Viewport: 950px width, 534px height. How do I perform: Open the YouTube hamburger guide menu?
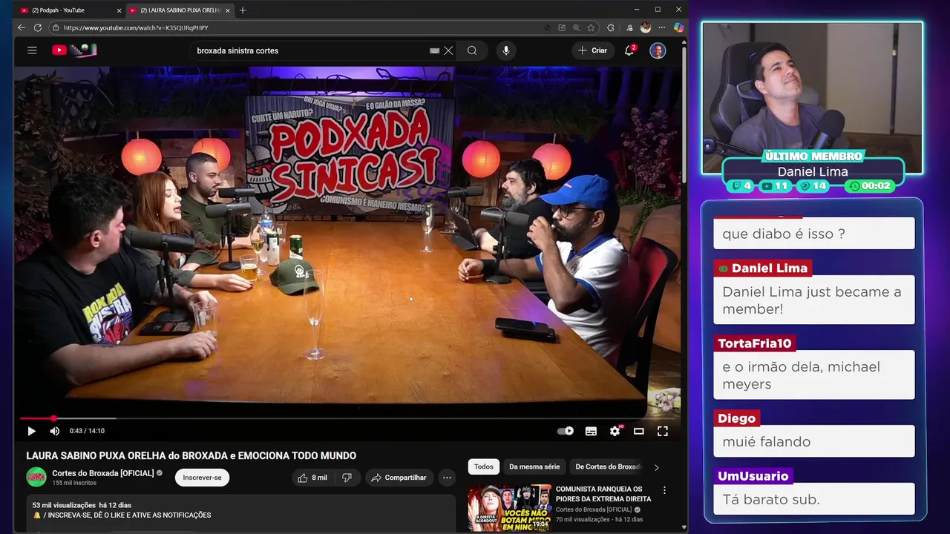coord(32,50)
